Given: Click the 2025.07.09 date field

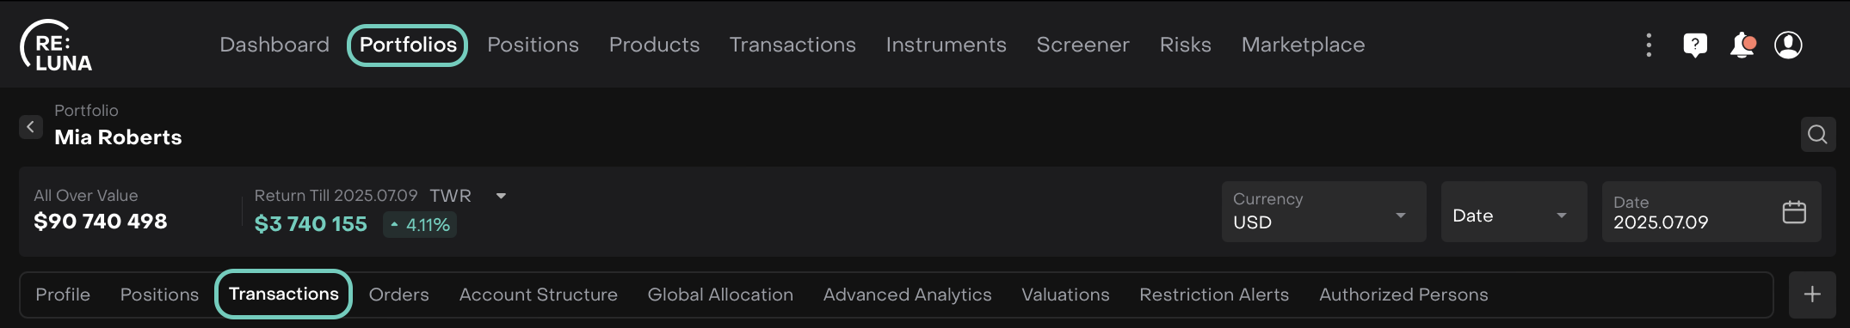Looking at the screenshot, I should pos(1711,211).
